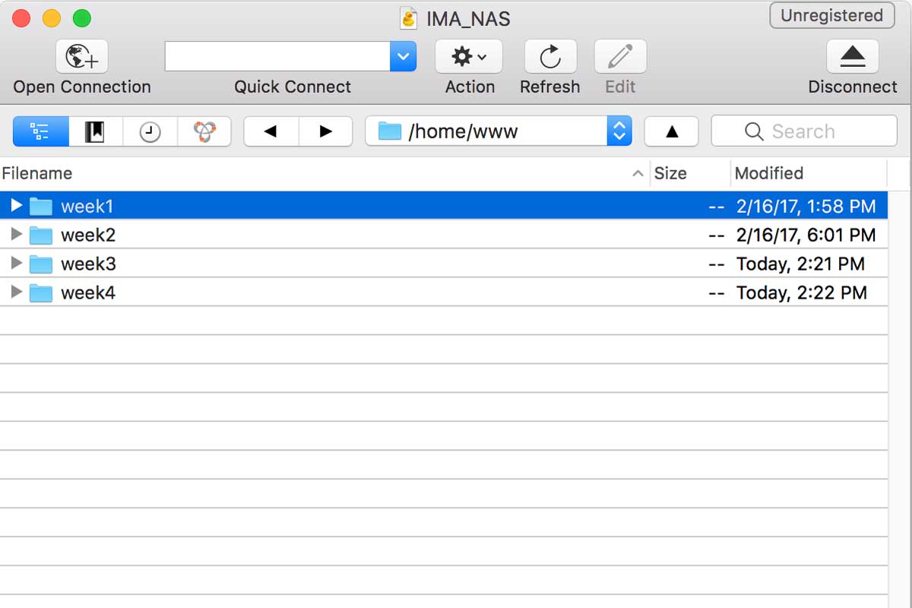This screenshot has width=912, height=608.
Task: Show the Bonjour view
Action: coord(204,131)
